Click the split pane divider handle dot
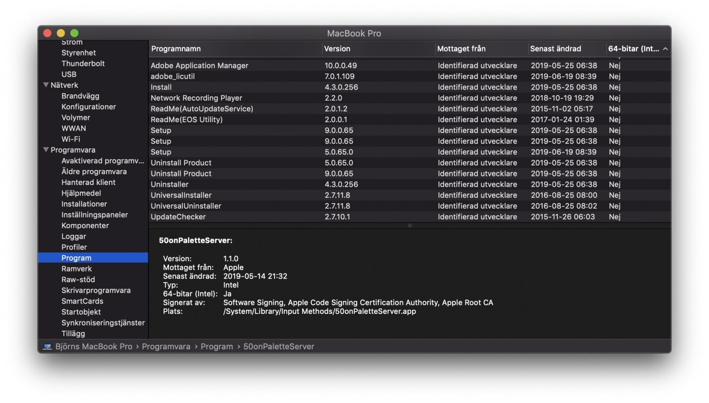Screen dimensions: 709x403 click(410, 226)
